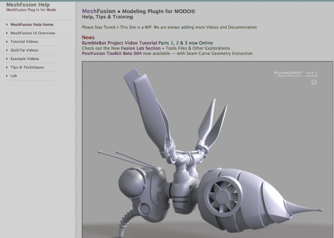Image resolution: width=334 pixels, height=238 pixels.
Task: Open the BumbleBot Project Video Tutorial link
Action: tap(119, 43)
